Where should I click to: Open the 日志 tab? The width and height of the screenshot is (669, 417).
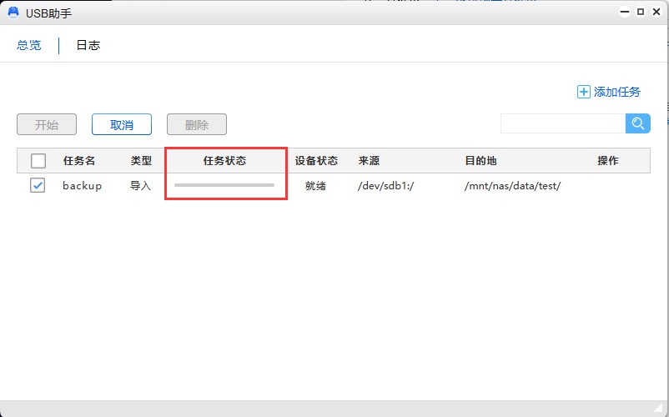tap(88, 45)
